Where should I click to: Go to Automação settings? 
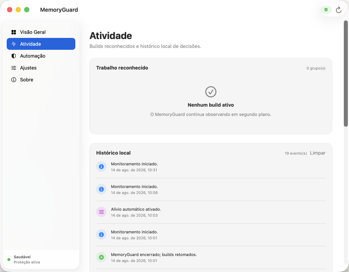click(41, 56)
